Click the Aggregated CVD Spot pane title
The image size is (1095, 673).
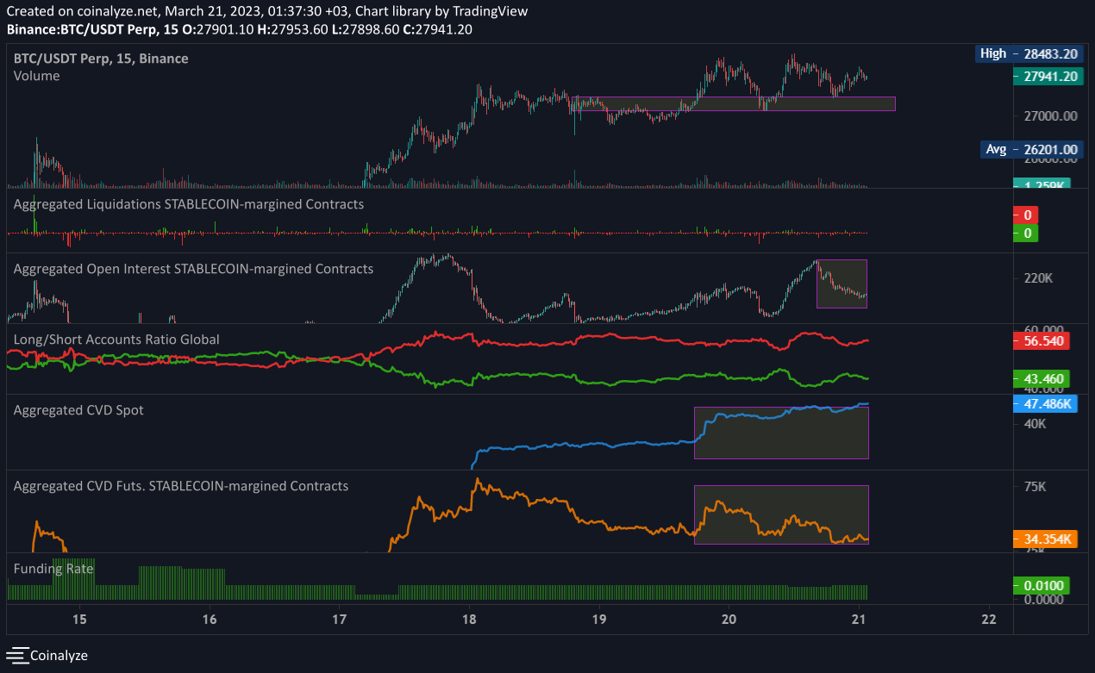click(x=78, y=410)
